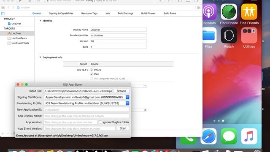Open the Podcasts app on the iPhone
Screen dimensions: 270x152
coord(209,12)
